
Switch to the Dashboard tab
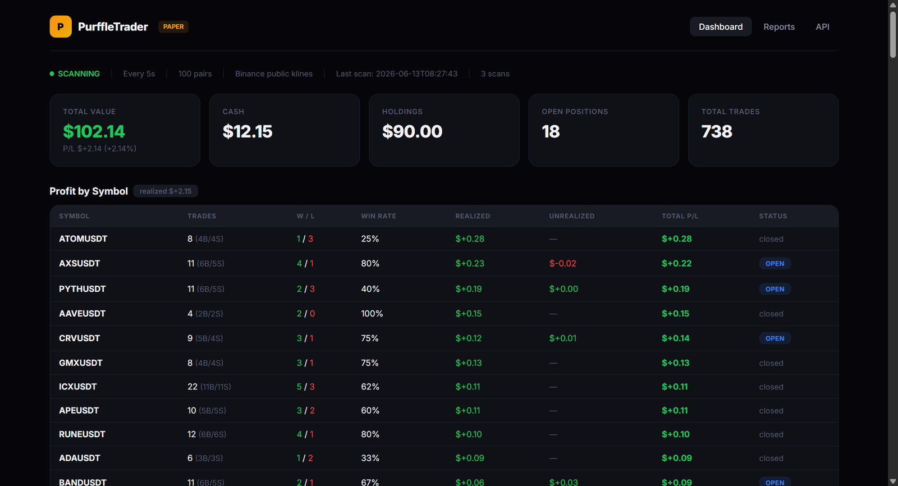[x=721, y=26]
